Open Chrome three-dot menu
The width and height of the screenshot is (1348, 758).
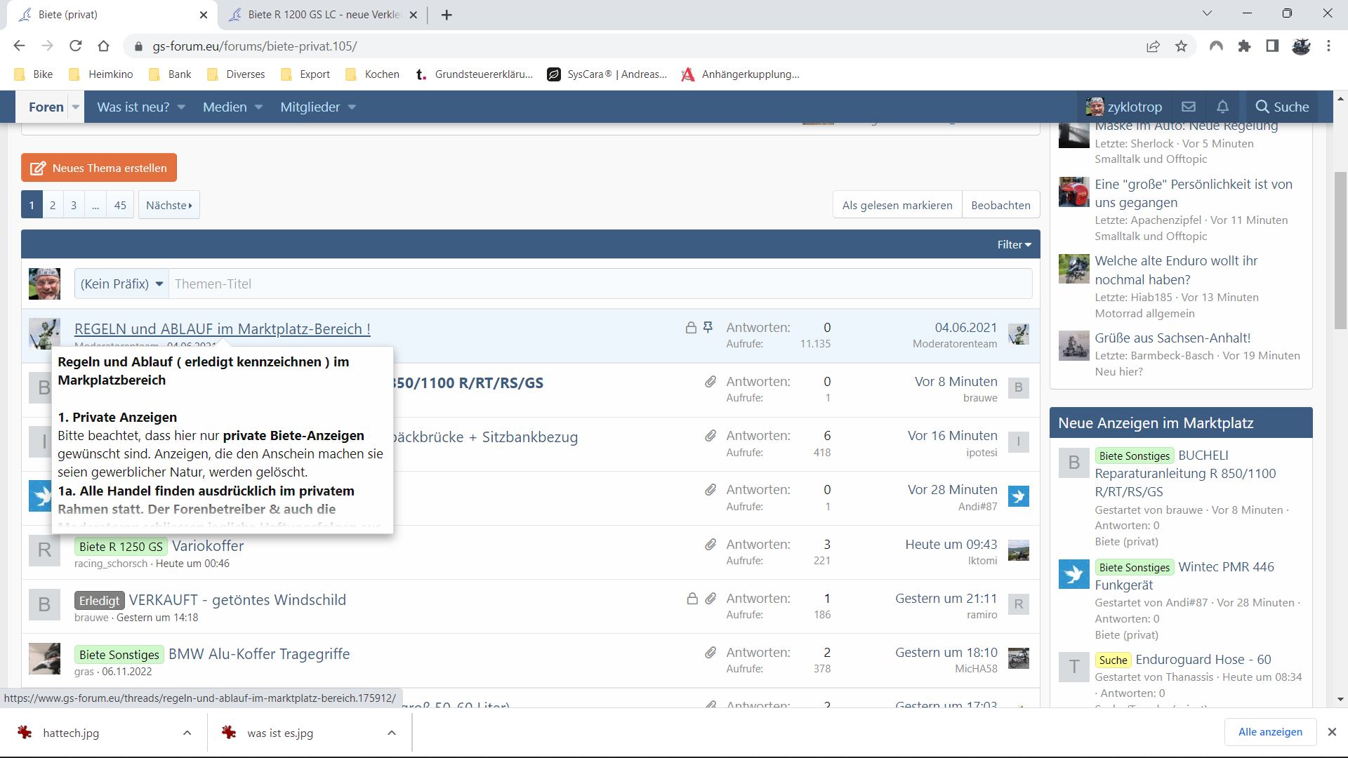click(1328, 46)
